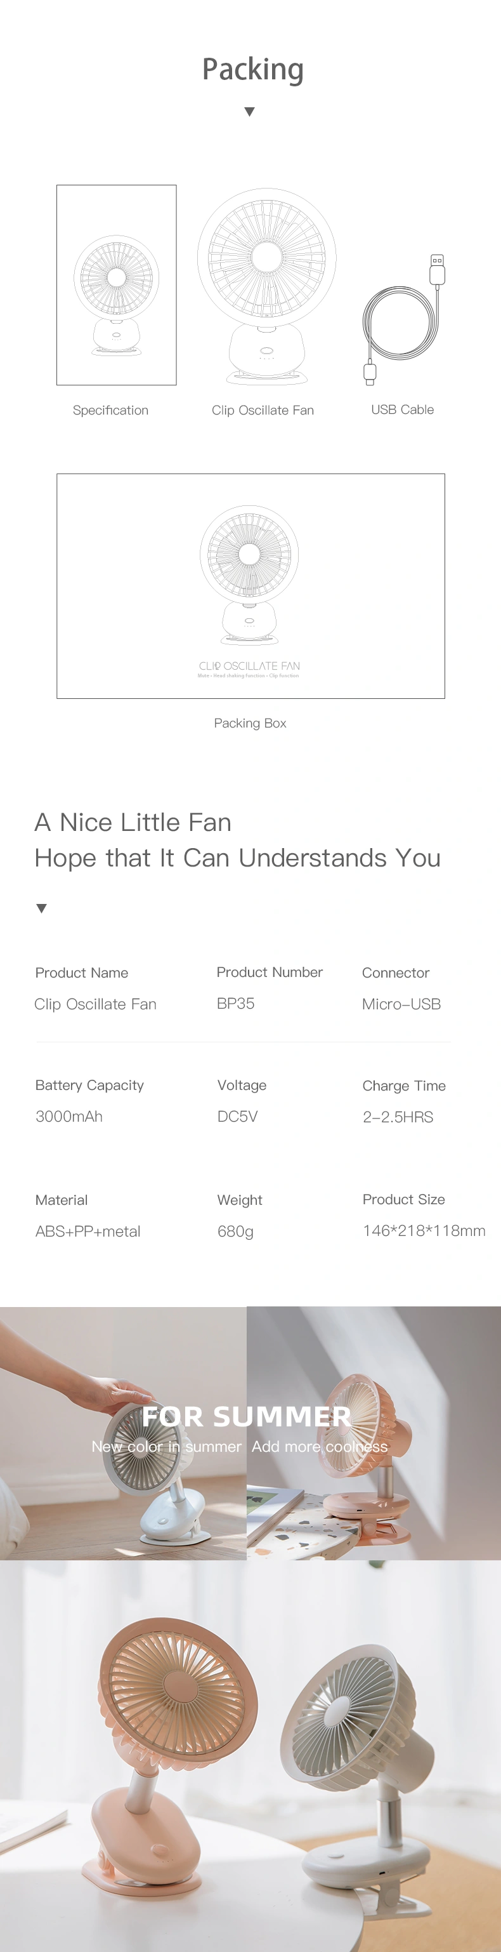Click the Packing Box illustration
Image resolution: width=501 pixels, height=1952 pixels.
(251, 586)
